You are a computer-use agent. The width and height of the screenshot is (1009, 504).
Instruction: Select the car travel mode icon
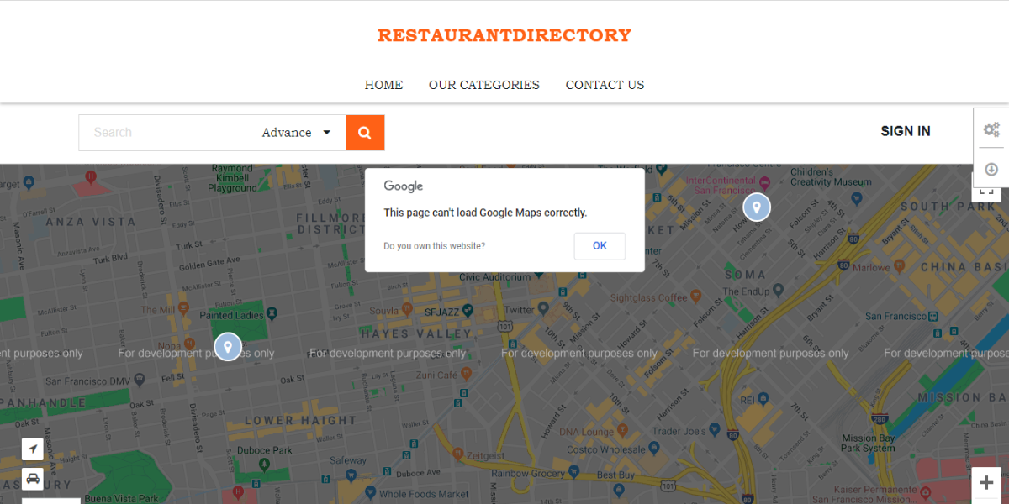32,480
